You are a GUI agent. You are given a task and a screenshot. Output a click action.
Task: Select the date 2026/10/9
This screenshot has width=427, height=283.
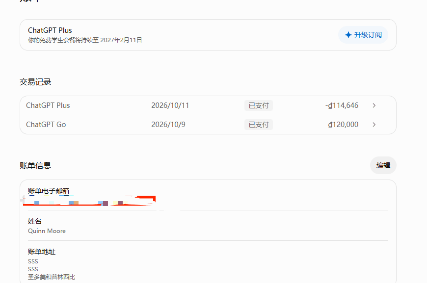(x=168, y=125)
